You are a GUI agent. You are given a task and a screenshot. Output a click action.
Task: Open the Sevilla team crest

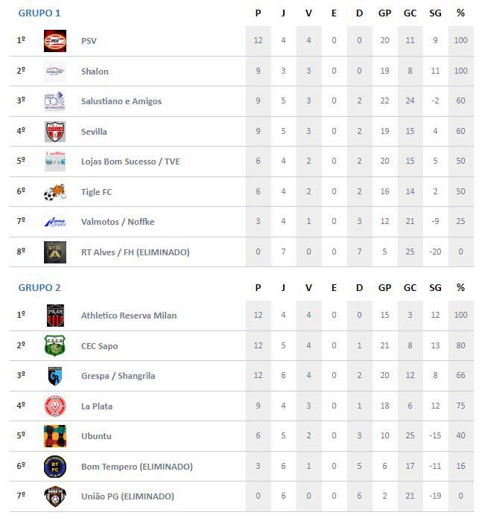click(55, 132)
